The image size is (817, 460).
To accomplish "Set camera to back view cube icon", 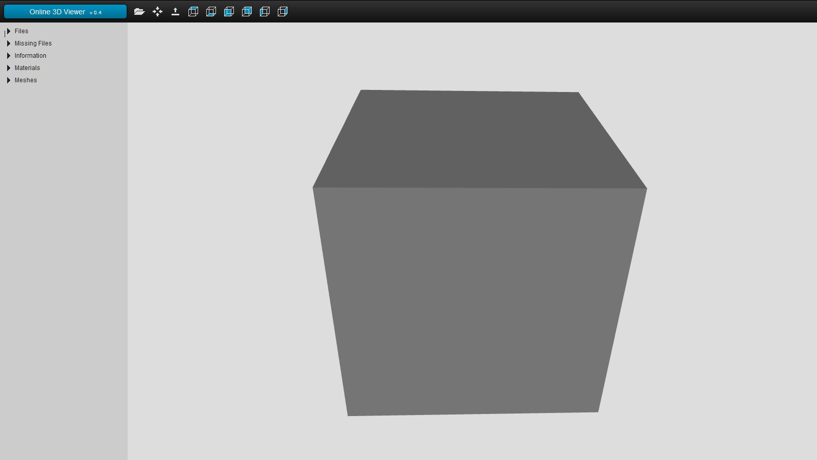I will pos(247,12).
